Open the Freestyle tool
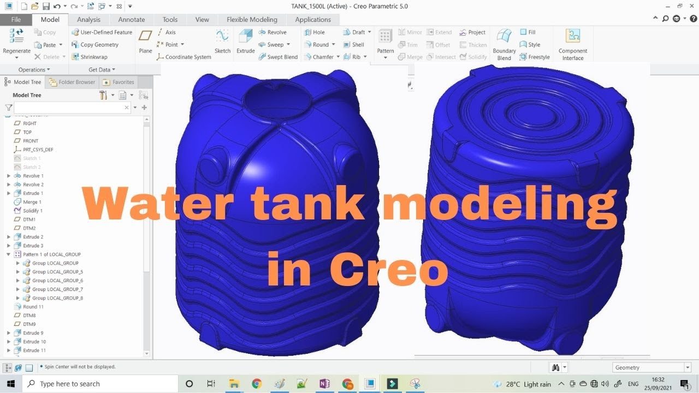This screenshot has width=699, height=393. [x=535, y=57]
